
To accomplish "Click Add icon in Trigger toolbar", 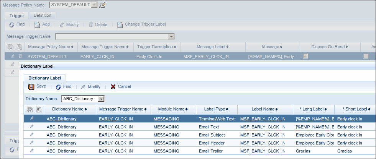I will pyautogui.click(x=37, y=24).
